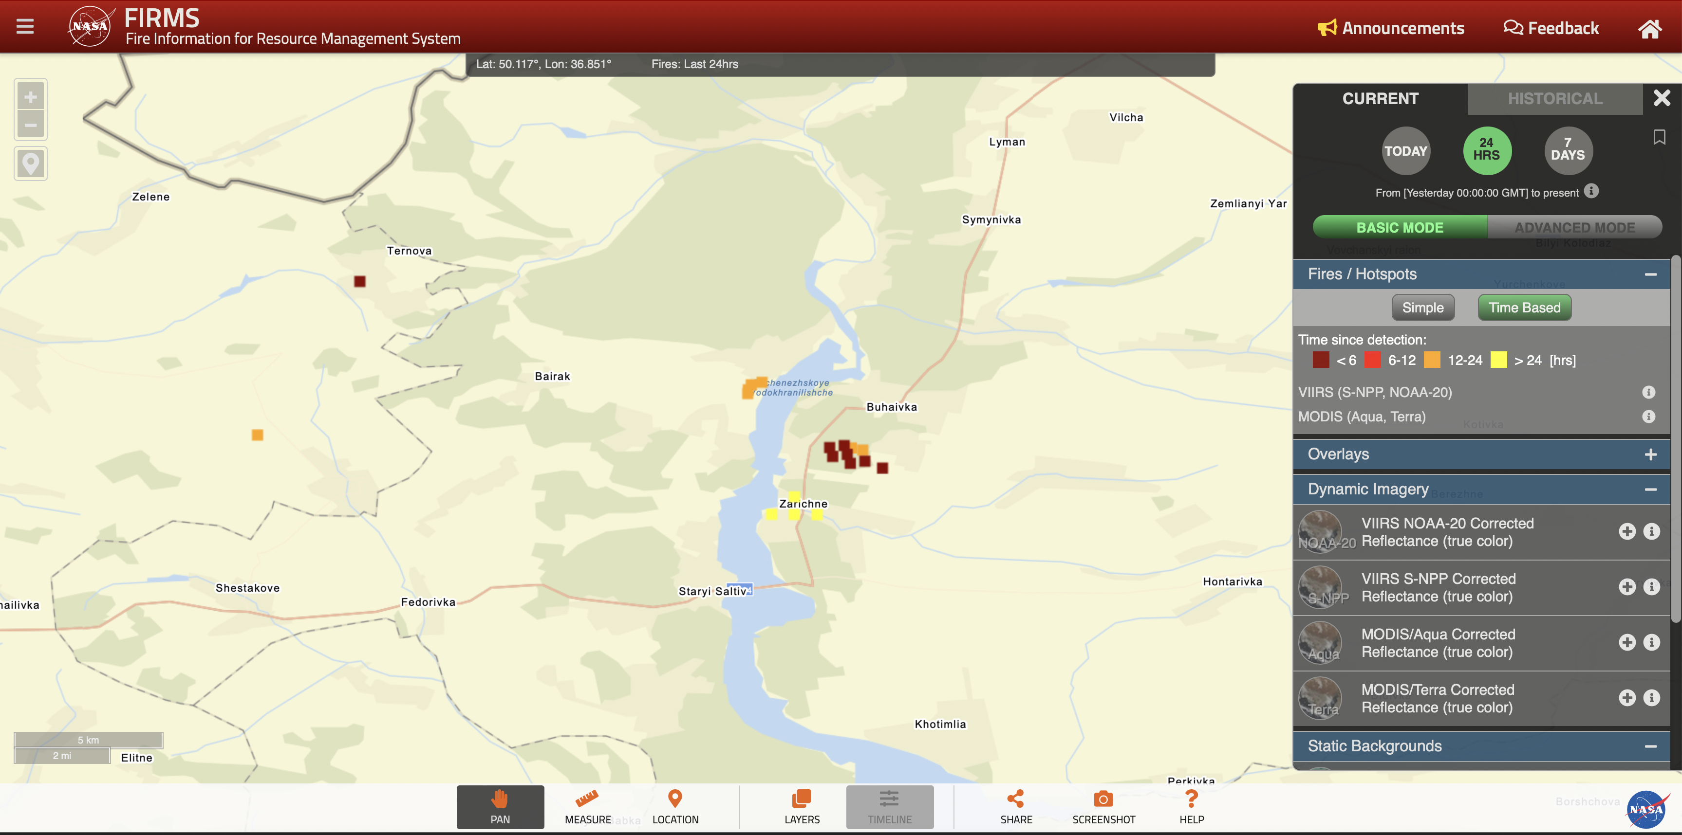Add VIIRS S-NPP Corrected Reflectance layer
This screenshot has width=1682, height=835.
pyautogui.click(x=1626, y=587)
